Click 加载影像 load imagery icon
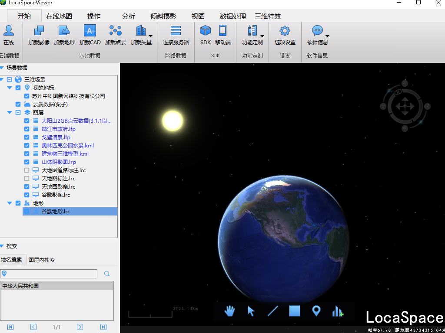This screenshot has height=333, width=445. pos(39,31)
